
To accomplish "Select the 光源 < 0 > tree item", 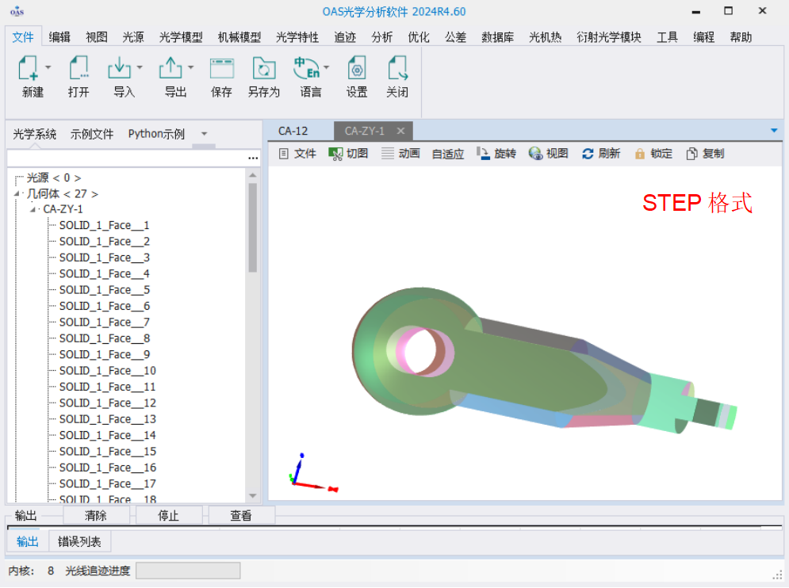I will [x=54, y=178].
